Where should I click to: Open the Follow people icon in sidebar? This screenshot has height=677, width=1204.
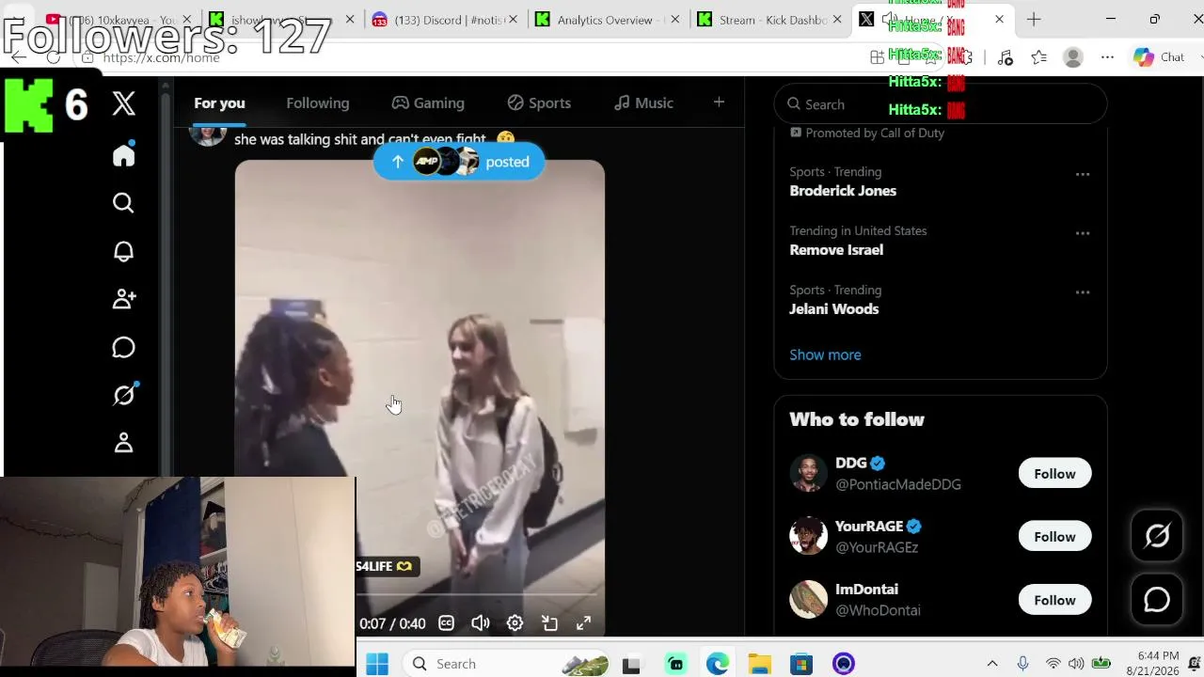click(123, 299)
